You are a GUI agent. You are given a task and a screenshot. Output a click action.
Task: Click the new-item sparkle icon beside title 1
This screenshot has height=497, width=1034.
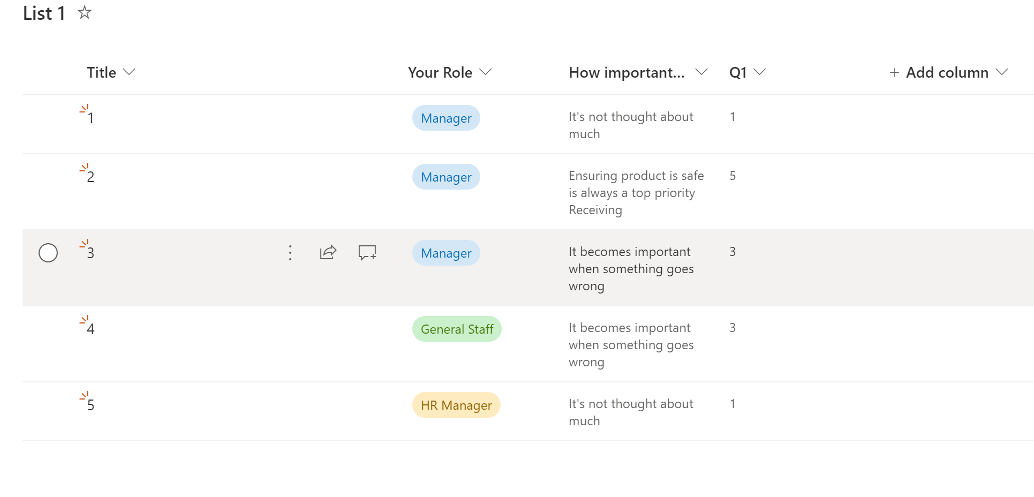click(x=84, y=109)
